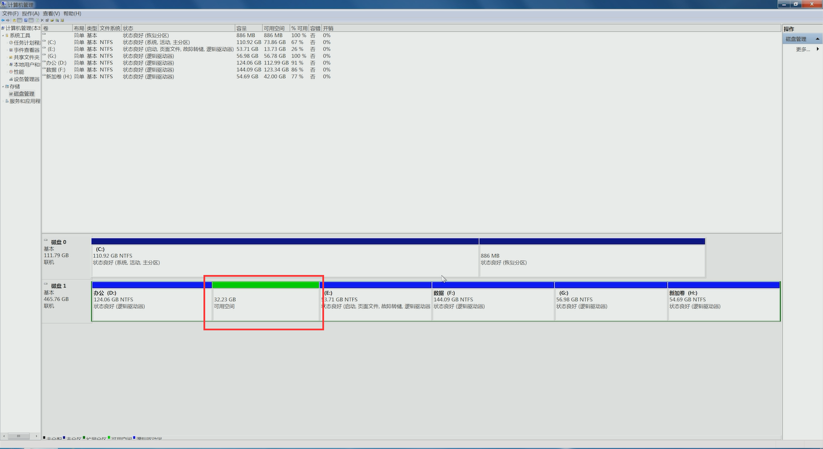Expand the 服务和应用程序 node arrow
The height and width of the screenshot is (449, 823).
tap(3, 102)
